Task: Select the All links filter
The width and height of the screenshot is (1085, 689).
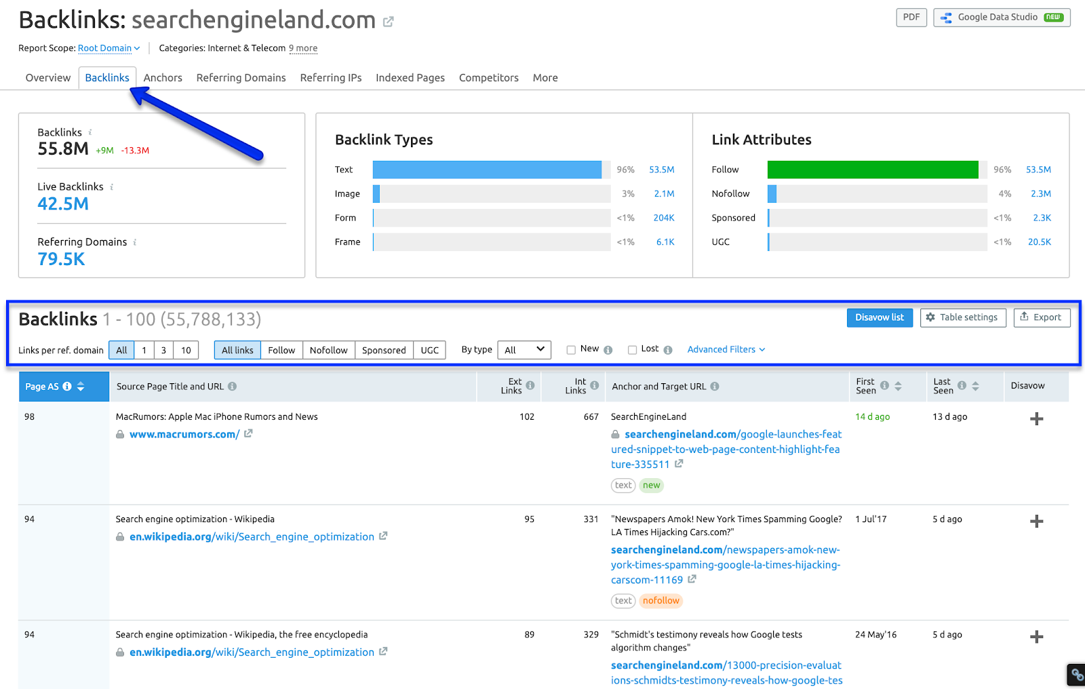Action: [x=237, y=350]
